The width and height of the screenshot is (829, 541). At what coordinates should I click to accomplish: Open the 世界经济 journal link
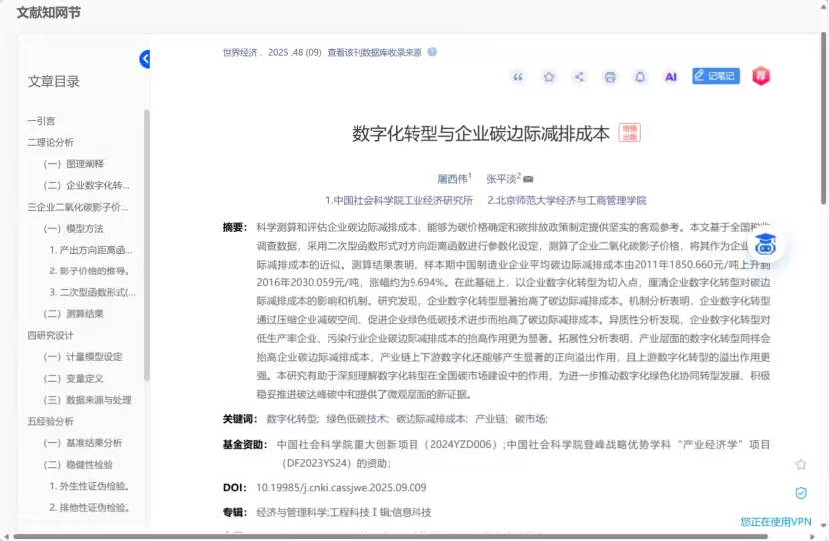click(240, 52)
